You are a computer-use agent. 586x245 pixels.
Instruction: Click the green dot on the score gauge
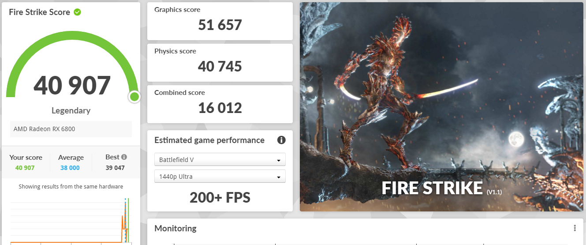point(134,97)
